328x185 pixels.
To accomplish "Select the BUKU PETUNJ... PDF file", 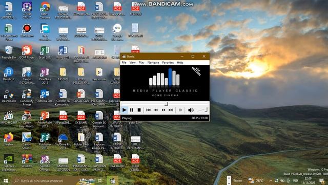I will click(x=135, y=163).
